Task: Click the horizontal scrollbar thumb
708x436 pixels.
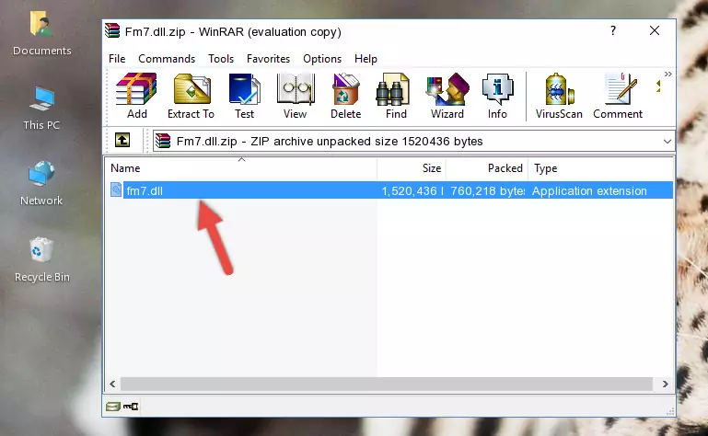Action: click(387, 384)
